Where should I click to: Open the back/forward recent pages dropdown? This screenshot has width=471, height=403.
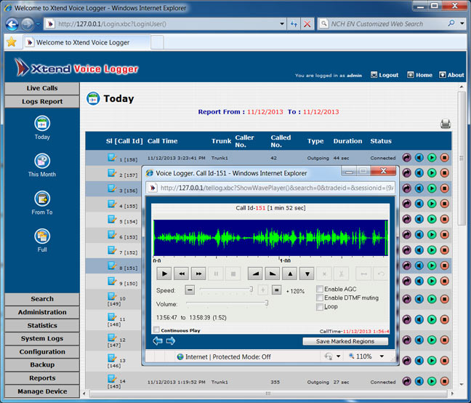[38, 24]
